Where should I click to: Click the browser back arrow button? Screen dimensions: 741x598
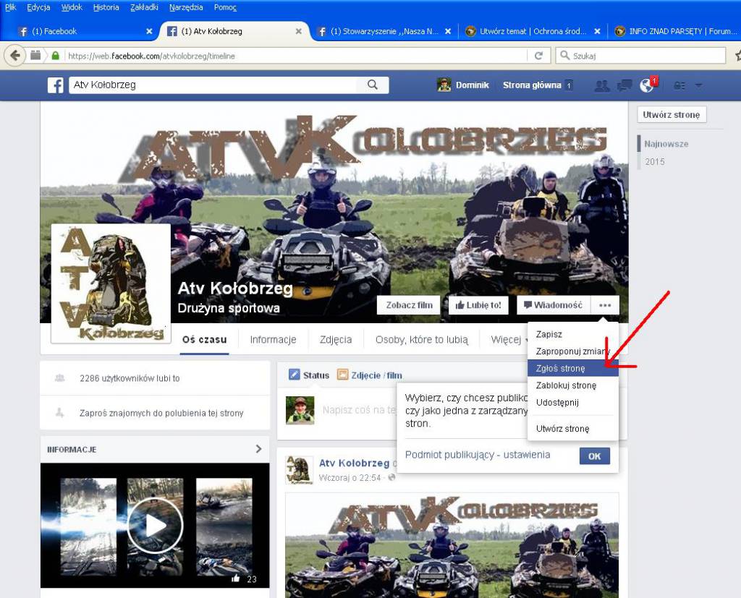coord(14,56)
